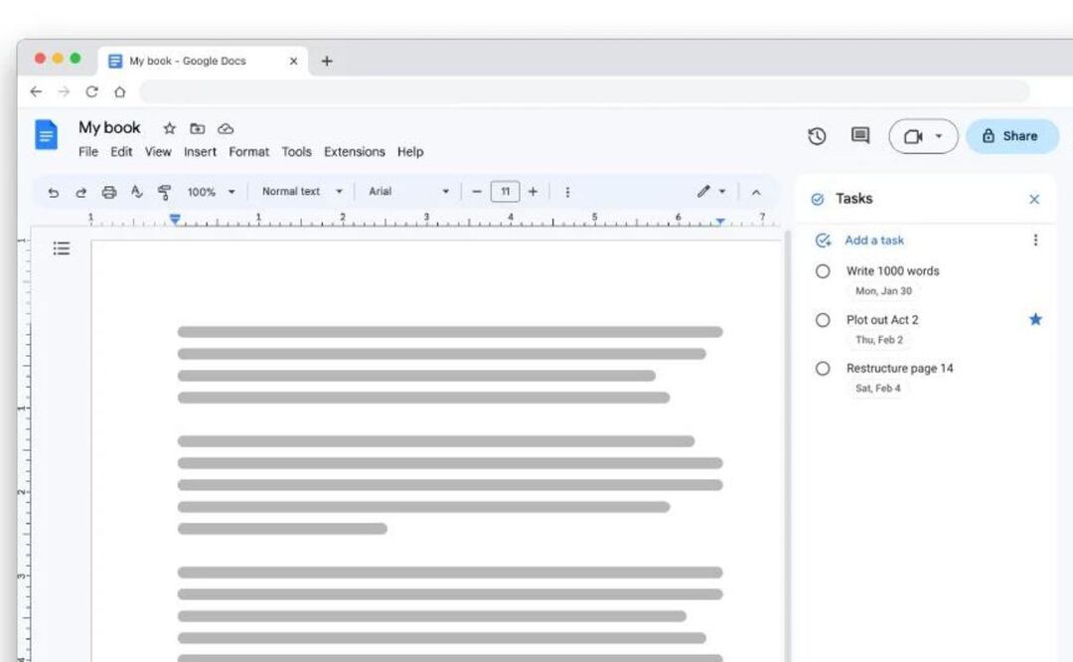Click the undo arrow in toolbar

(54, 192)
